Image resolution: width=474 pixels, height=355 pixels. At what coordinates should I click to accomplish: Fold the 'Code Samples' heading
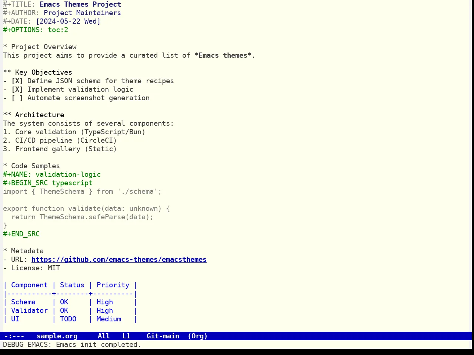pos(31,166)
